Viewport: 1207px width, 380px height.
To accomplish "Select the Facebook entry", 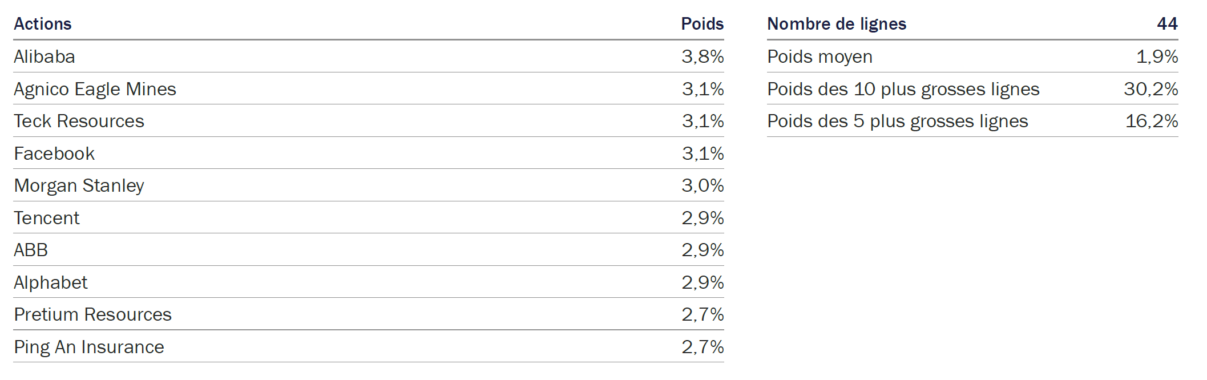I will [x=54, y=153].
